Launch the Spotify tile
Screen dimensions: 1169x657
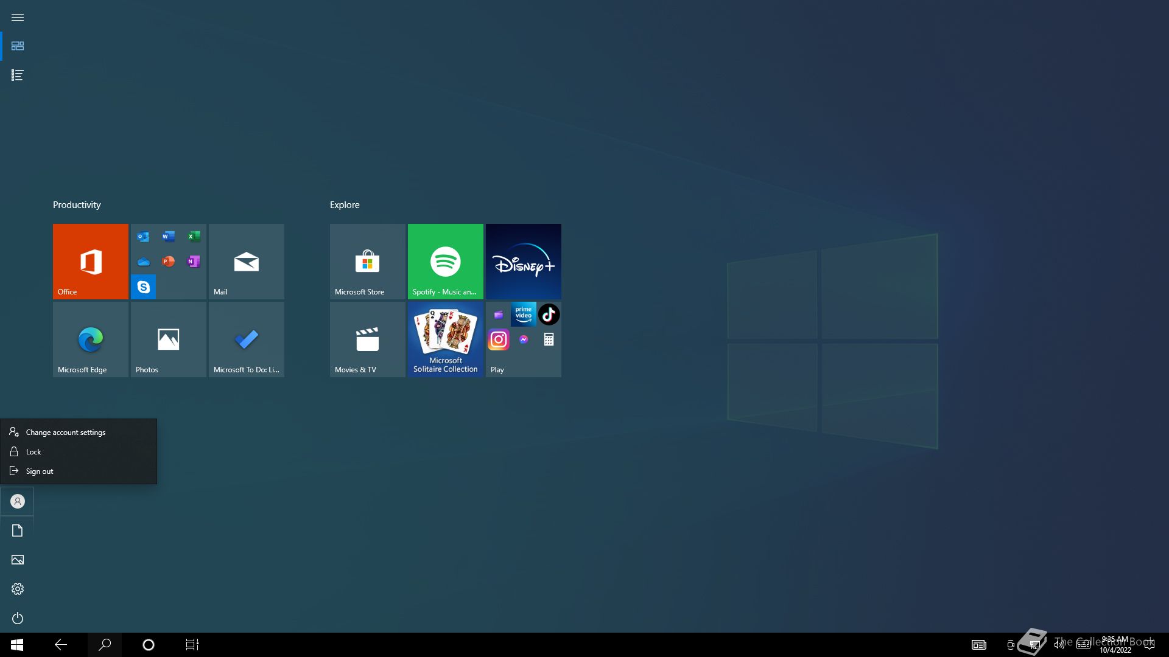coord(446,262)
